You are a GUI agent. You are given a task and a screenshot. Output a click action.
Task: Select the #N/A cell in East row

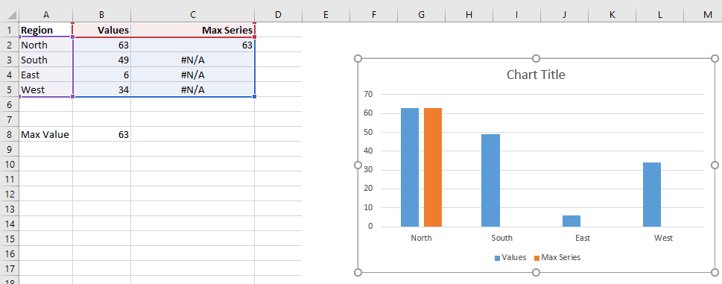point(192,75)
